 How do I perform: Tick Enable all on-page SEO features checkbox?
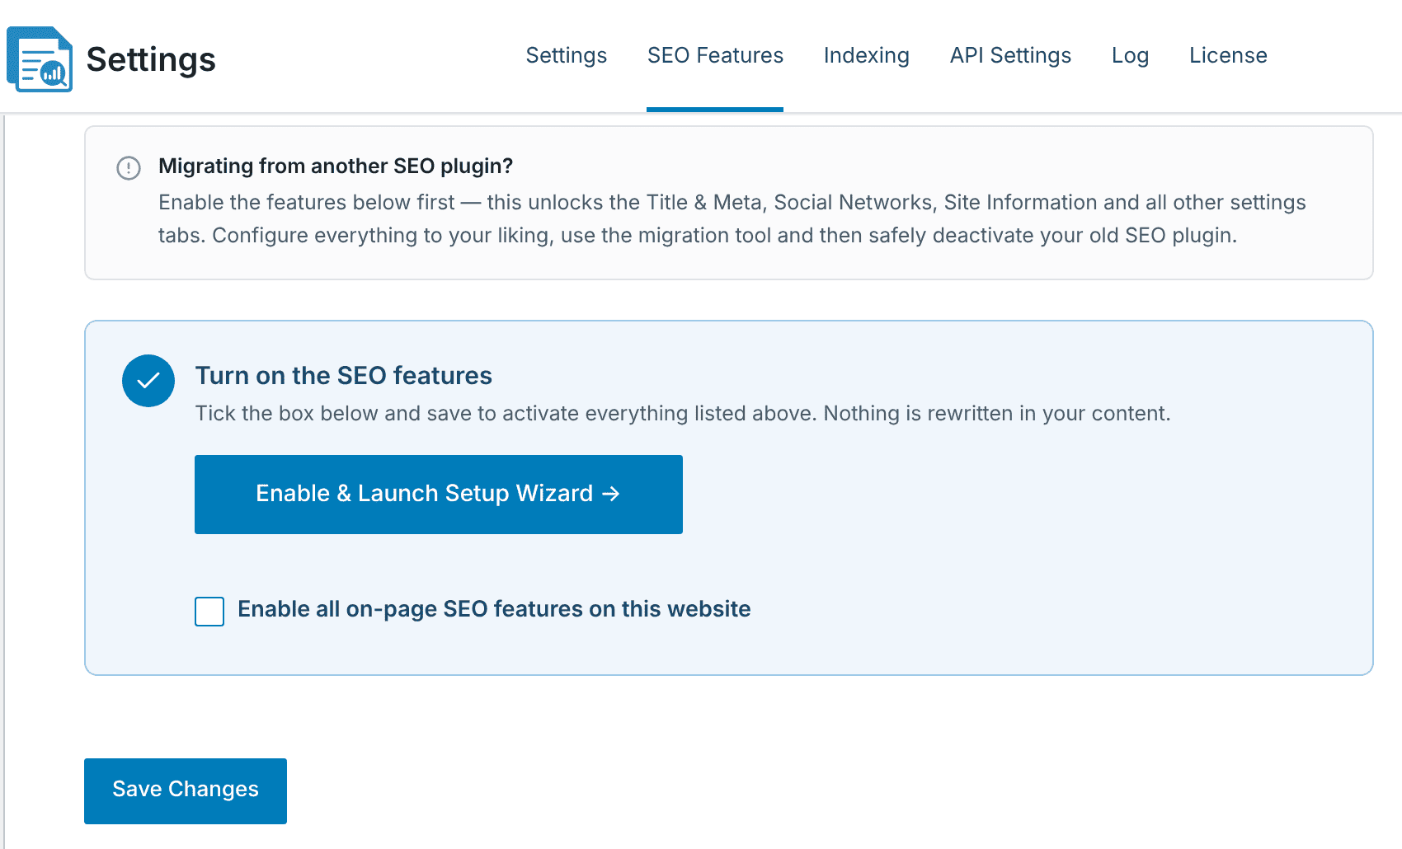point(209,612)
